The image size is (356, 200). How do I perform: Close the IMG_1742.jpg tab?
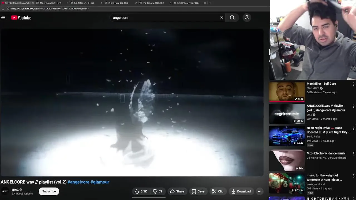[102, 3]
